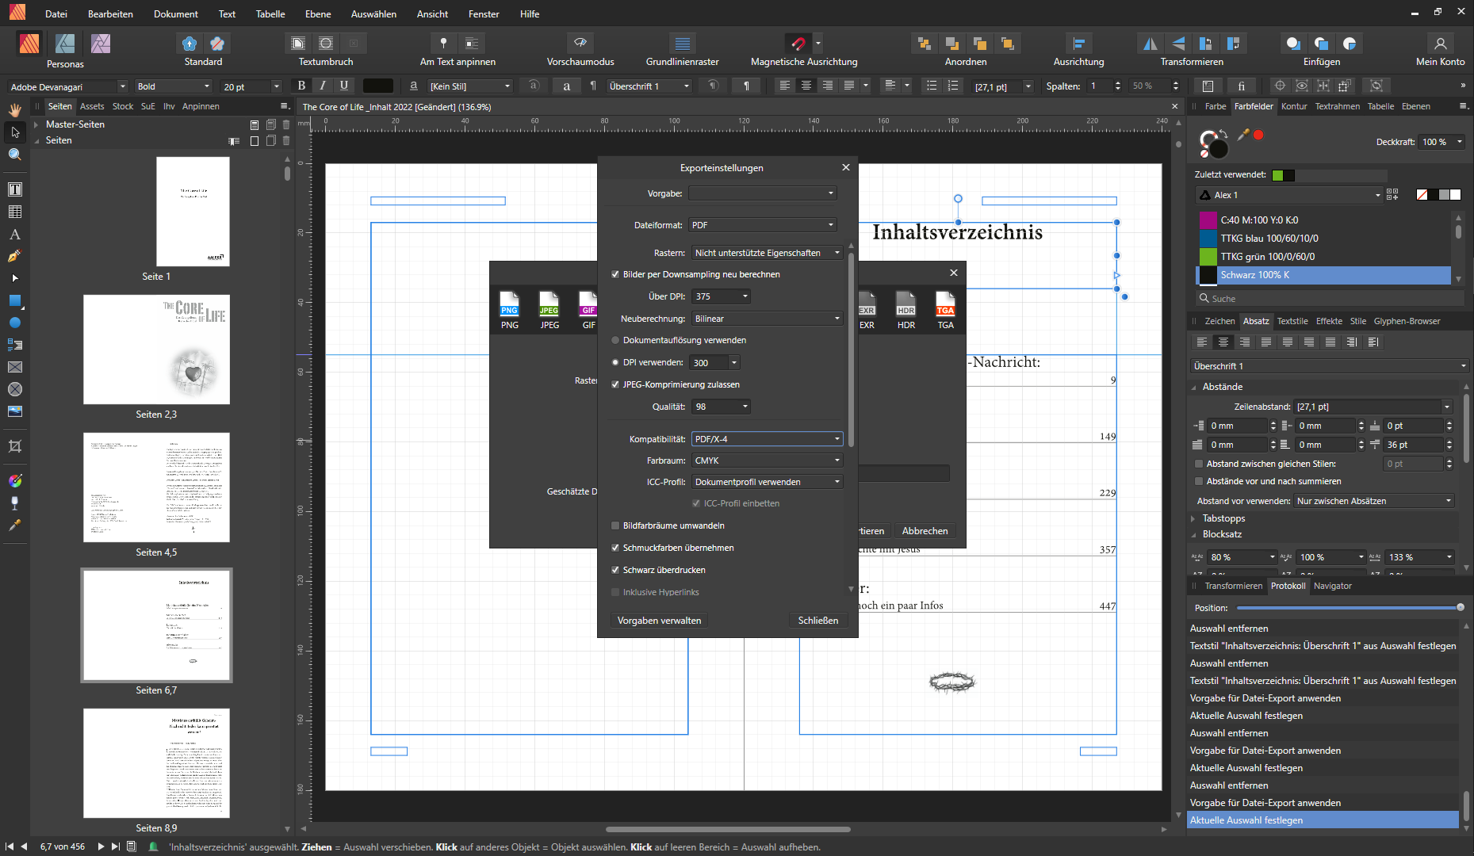
Task: Click Abbrechen in the export window
Action: pyautogui.click(x=925, y=531)
